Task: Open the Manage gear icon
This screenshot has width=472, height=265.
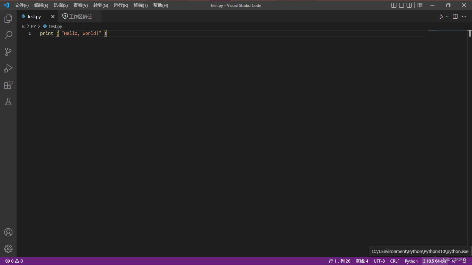Action: [x=8, y=249]
